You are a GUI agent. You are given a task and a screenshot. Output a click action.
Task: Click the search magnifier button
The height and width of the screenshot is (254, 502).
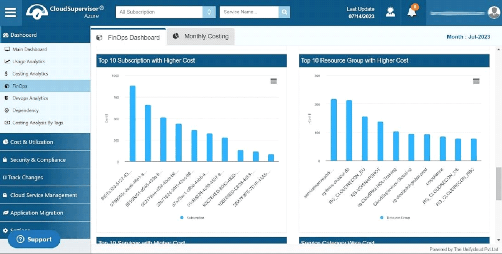(x=284, y=12)
